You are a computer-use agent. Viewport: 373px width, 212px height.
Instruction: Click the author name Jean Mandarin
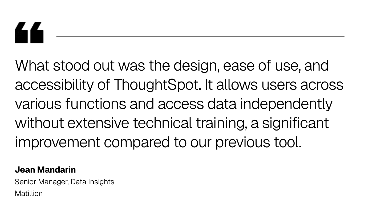pyautogui.click(x=45, y=170)
